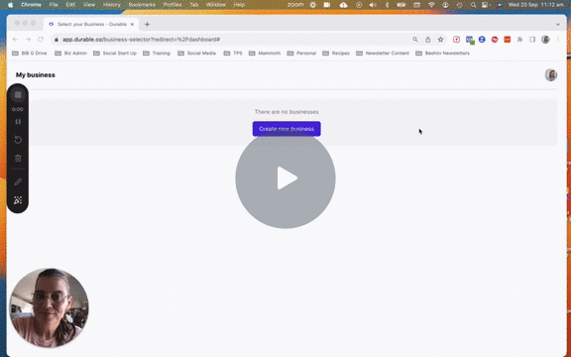Click the large video play button overlay
The height and width of the screenshot is (357, 571).
pyautogui.click(x=285, y=178)
